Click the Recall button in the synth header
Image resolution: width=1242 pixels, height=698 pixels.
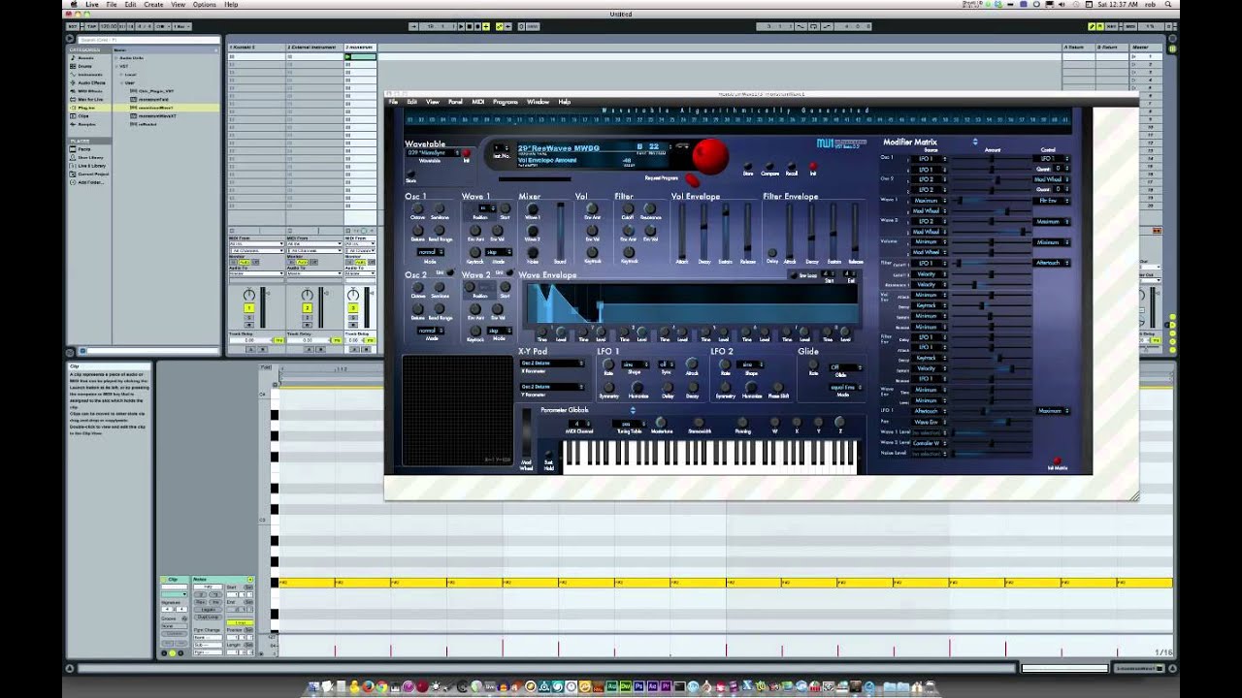pyautogui.click(x=792, y=166)
